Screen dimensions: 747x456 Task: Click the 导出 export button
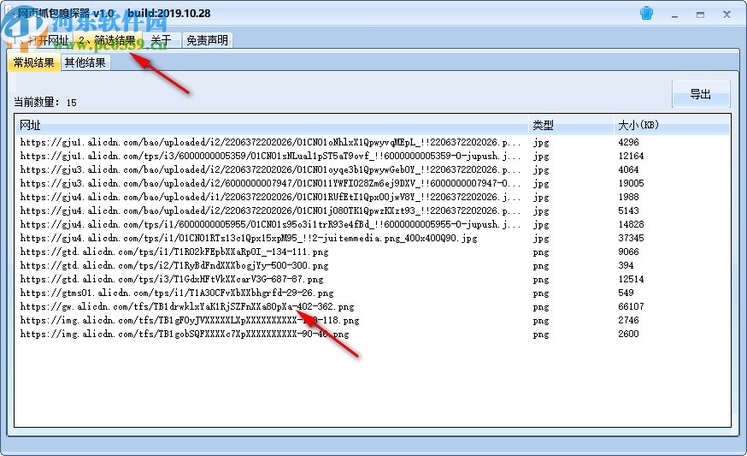tap(701, 94)
